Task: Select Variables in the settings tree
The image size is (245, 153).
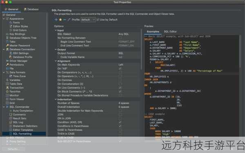Action: pos(15,80)
